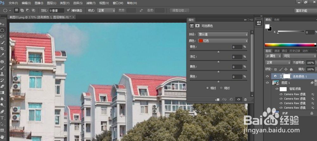Open the 文件(F) menu
Viewport: 317px width, 141px height.
click(x=13, y=3)
